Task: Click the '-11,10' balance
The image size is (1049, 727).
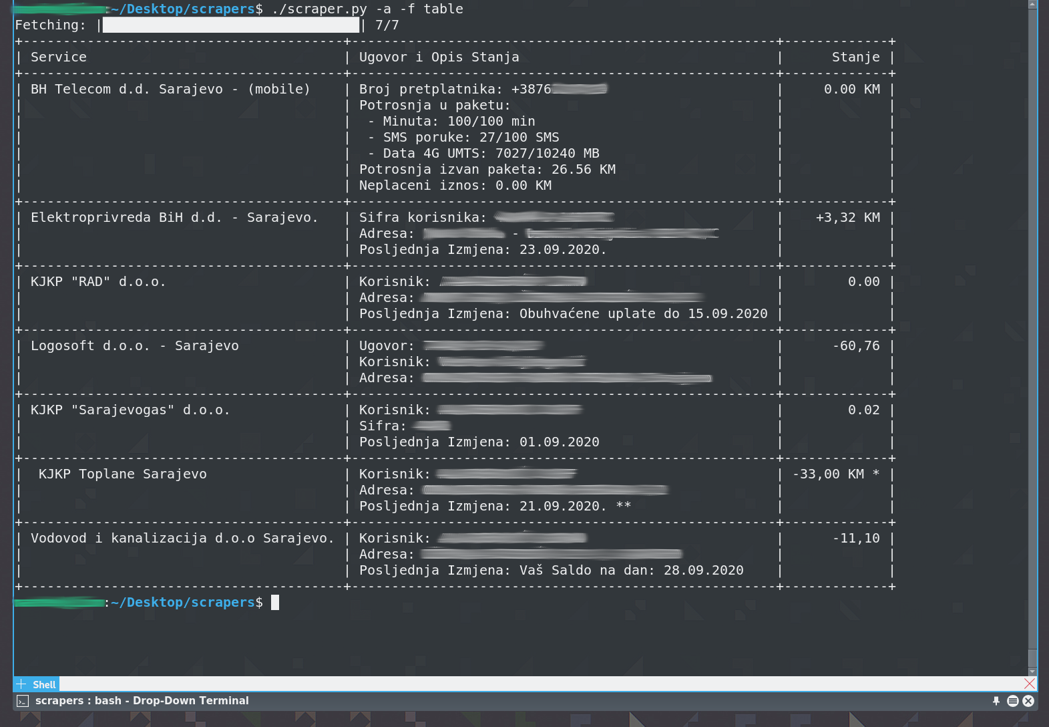Action: tap(856, 539)
